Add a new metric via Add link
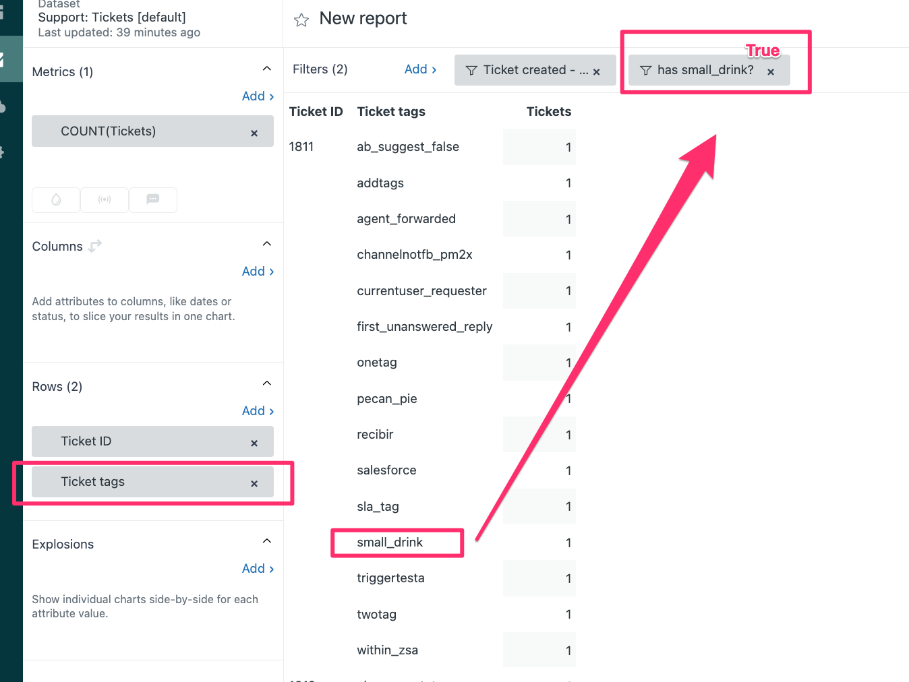 pos(258,96)
